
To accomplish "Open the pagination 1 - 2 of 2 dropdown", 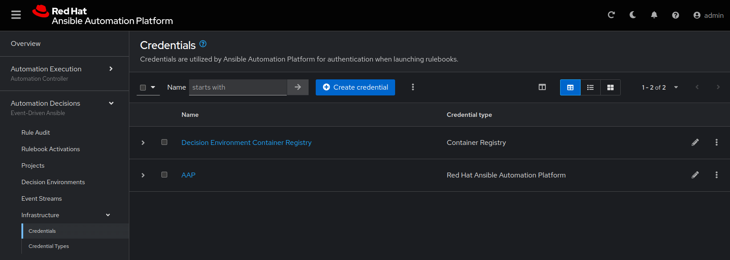I will 660,87.
